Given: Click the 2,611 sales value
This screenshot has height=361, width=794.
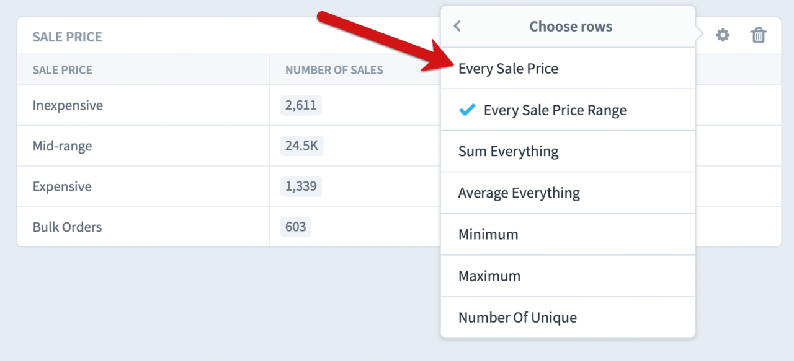Looking at the screenshot, I should (301, 105).
